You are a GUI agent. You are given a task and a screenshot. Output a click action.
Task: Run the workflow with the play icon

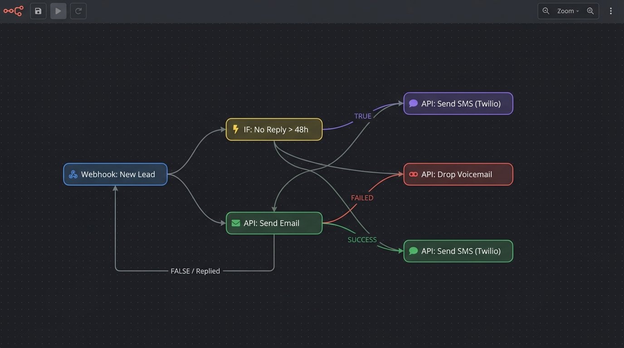[58, 10]
